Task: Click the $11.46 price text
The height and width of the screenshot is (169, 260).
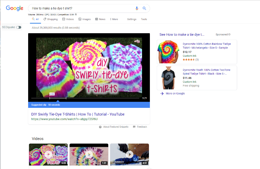Action: (187, 78)
